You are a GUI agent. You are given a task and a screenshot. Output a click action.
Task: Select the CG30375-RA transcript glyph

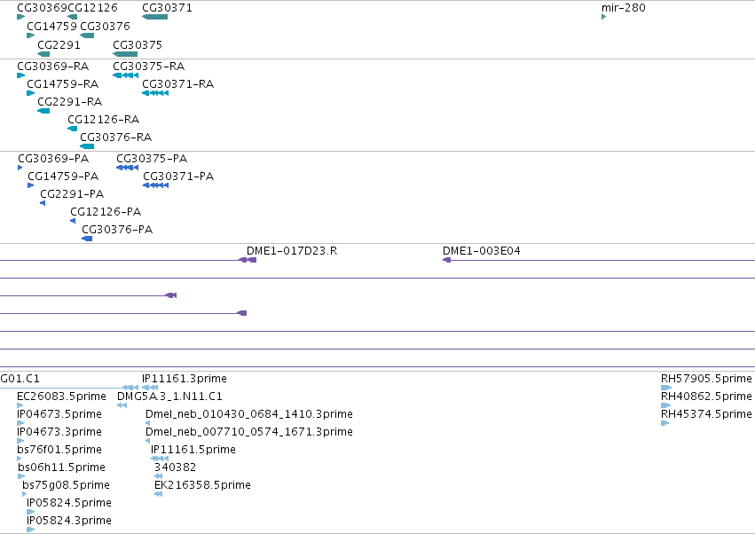point(125,75)
